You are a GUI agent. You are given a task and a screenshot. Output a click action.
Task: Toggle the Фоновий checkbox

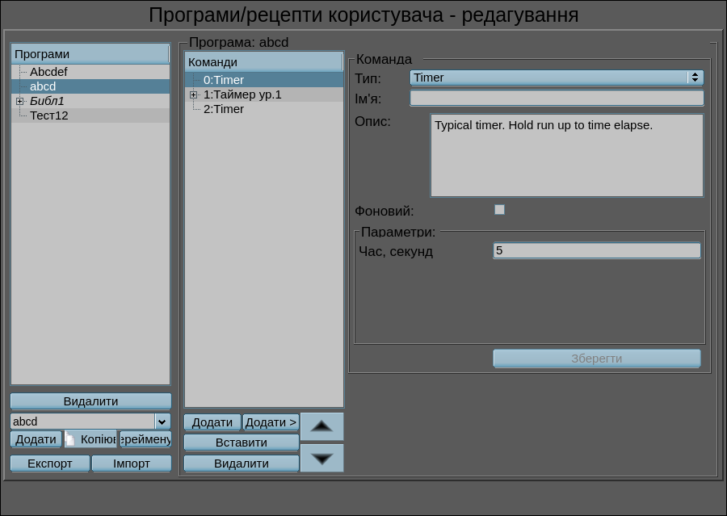[x=499, y=210]
